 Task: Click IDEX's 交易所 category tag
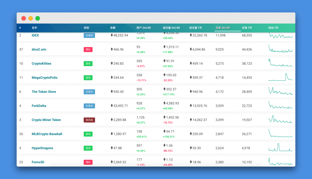pos(89,35)
